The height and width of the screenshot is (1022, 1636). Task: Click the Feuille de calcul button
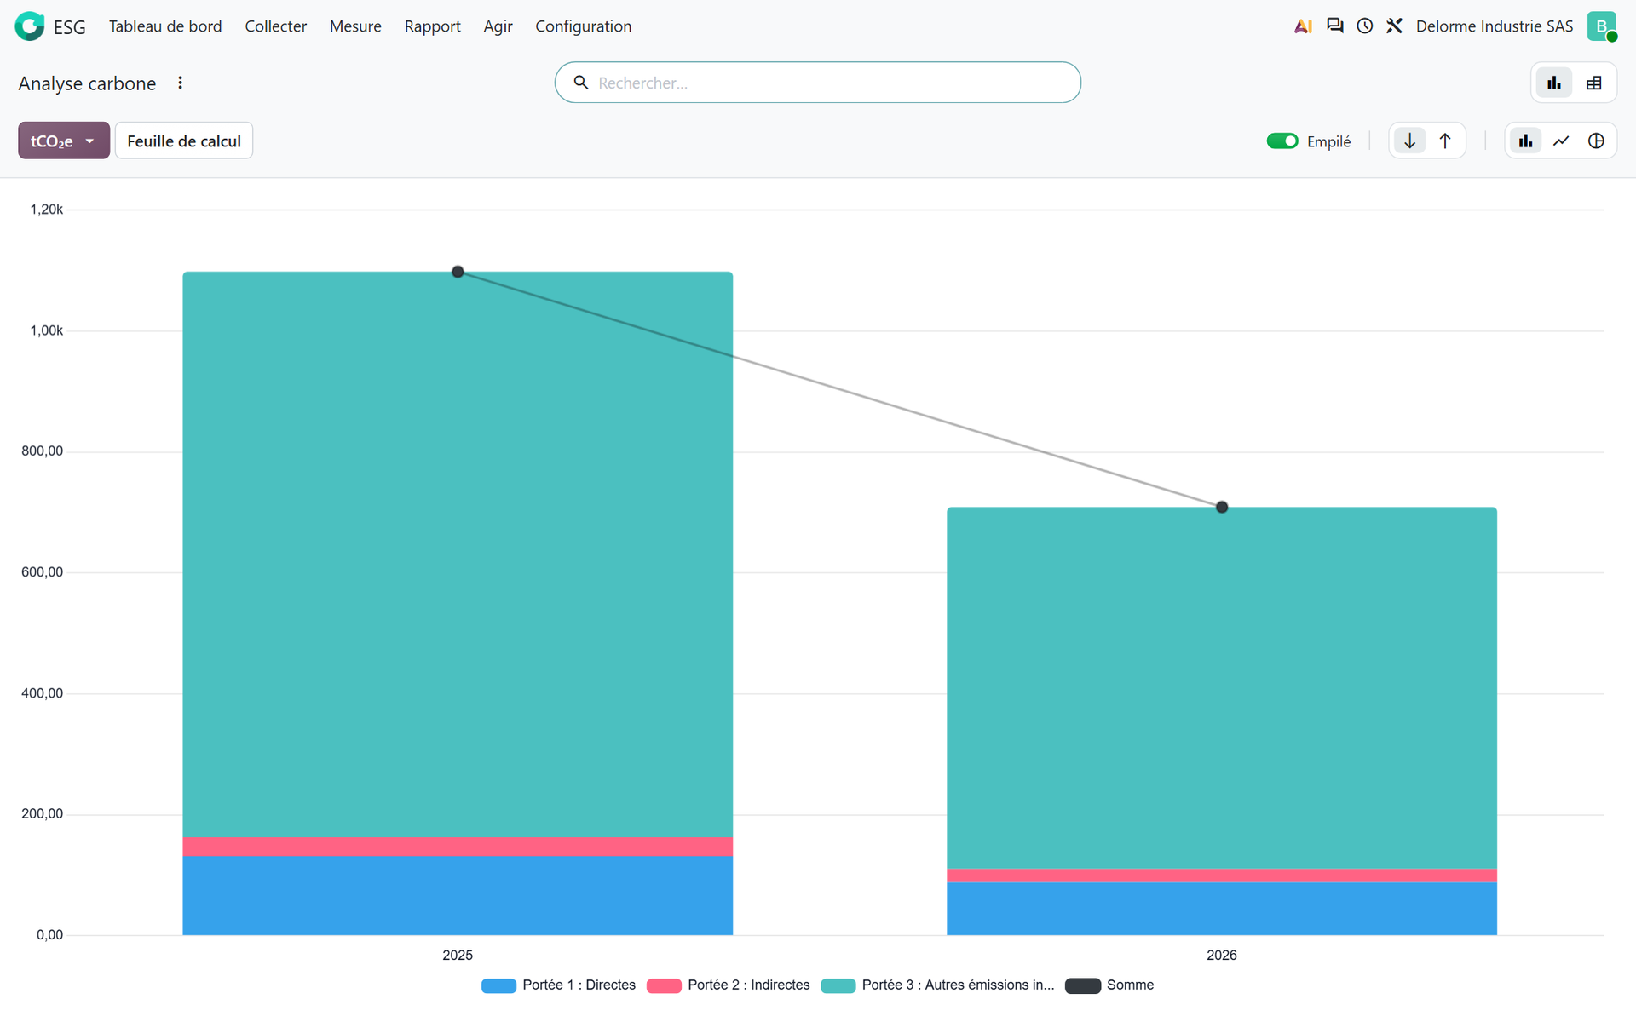184,141
